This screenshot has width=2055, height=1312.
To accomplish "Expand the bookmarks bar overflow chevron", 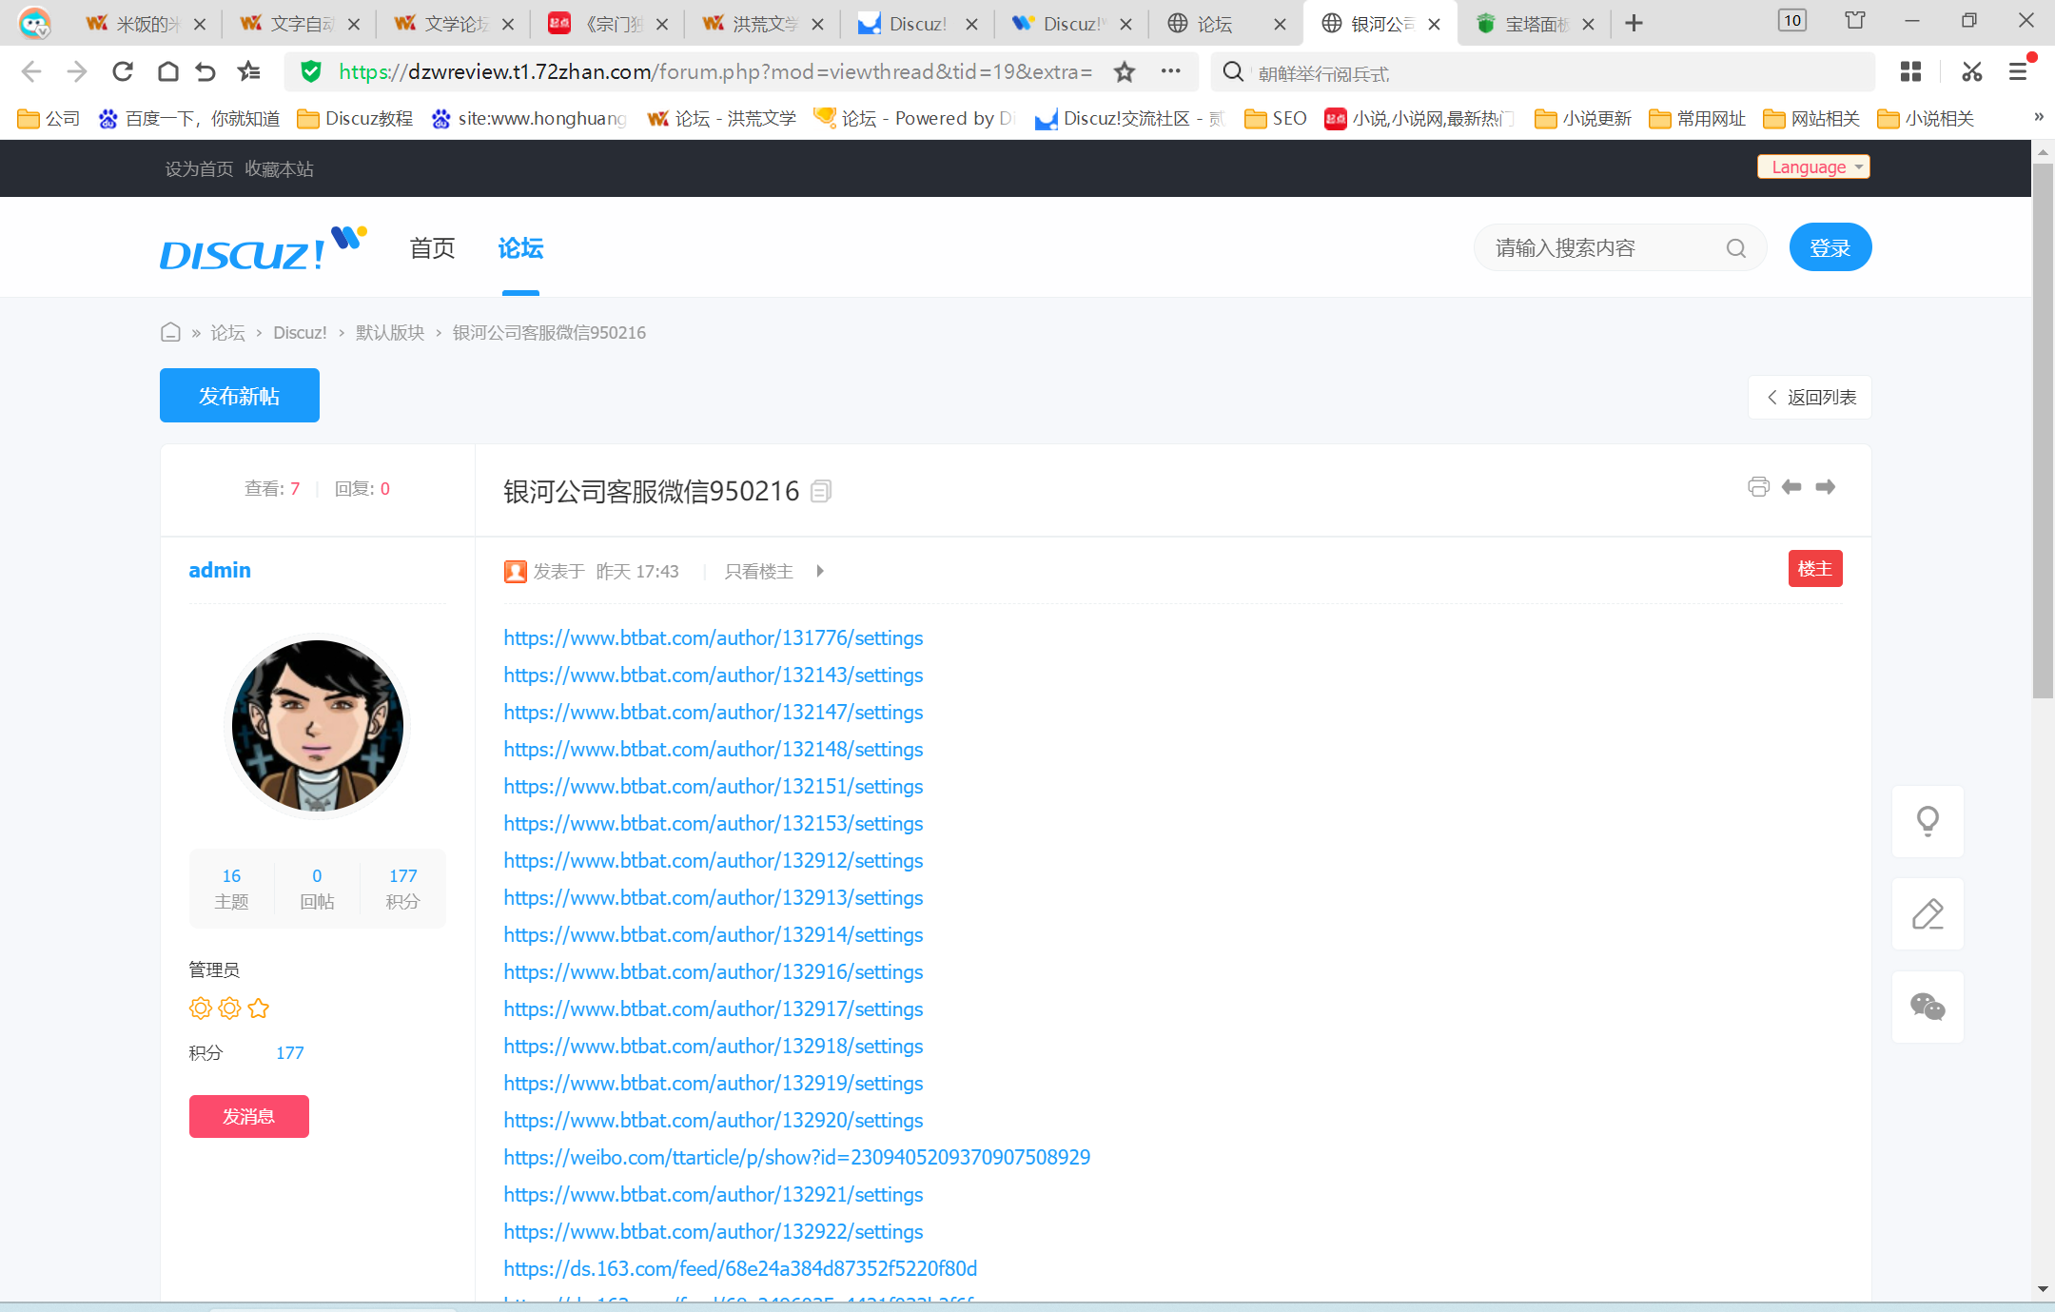I will (2038, 117).
